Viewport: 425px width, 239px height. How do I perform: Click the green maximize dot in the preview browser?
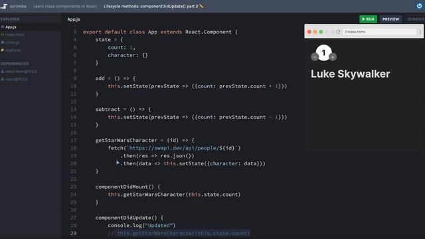pyautogui.click(x=321, y=32)
